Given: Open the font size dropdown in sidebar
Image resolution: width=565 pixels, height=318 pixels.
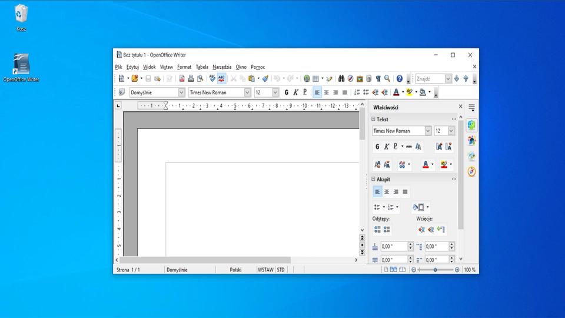Looking at the screenshot, I should pos(451,131).
